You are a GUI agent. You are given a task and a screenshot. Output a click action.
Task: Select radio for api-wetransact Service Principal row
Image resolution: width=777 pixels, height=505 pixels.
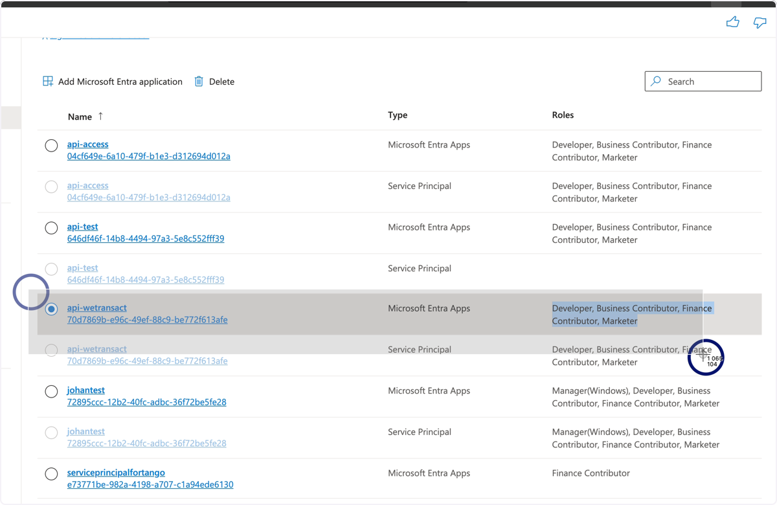point(51,350)
